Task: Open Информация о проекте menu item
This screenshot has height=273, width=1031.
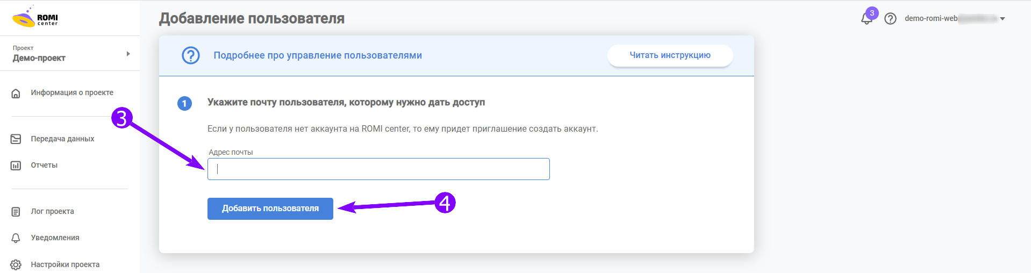Action: [x=72, y=92]
